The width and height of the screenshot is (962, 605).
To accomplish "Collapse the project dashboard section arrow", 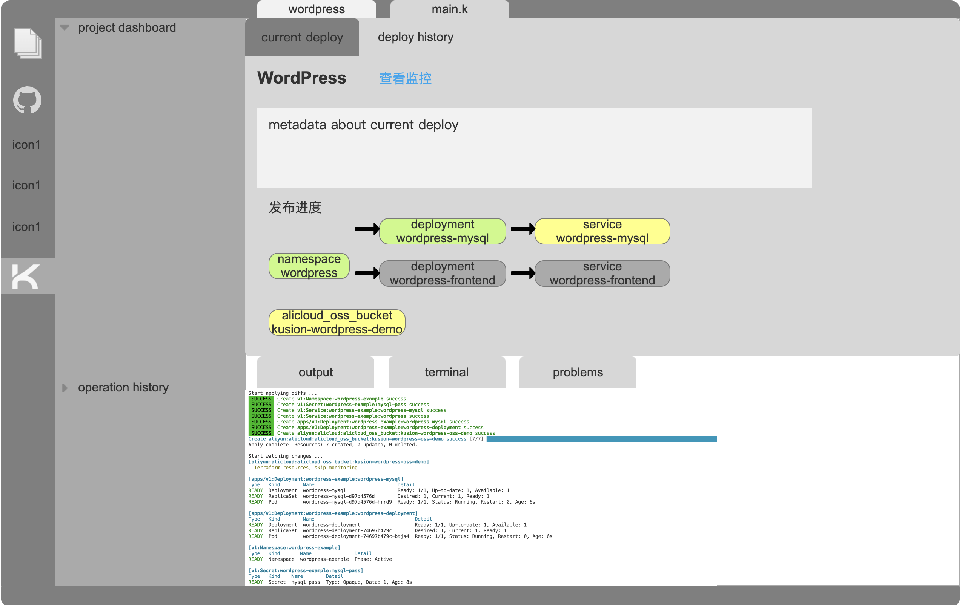I will tap(65, 28).
